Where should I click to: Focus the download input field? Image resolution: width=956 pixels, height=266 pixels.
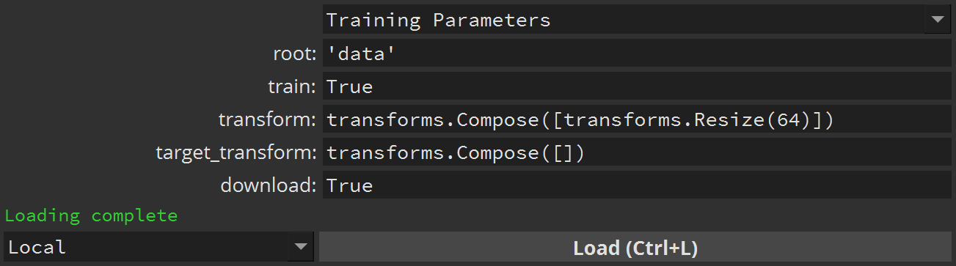[x=637, y=185]
